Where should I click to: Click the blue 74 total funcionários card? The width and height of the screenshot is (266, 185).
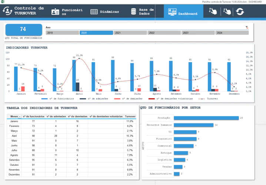pyautogui.click(x=23, y=29)
